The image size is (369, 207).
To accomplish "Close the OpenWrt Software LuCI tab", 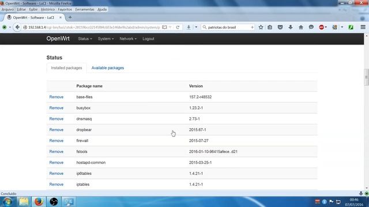I will [x=60, y=17].
